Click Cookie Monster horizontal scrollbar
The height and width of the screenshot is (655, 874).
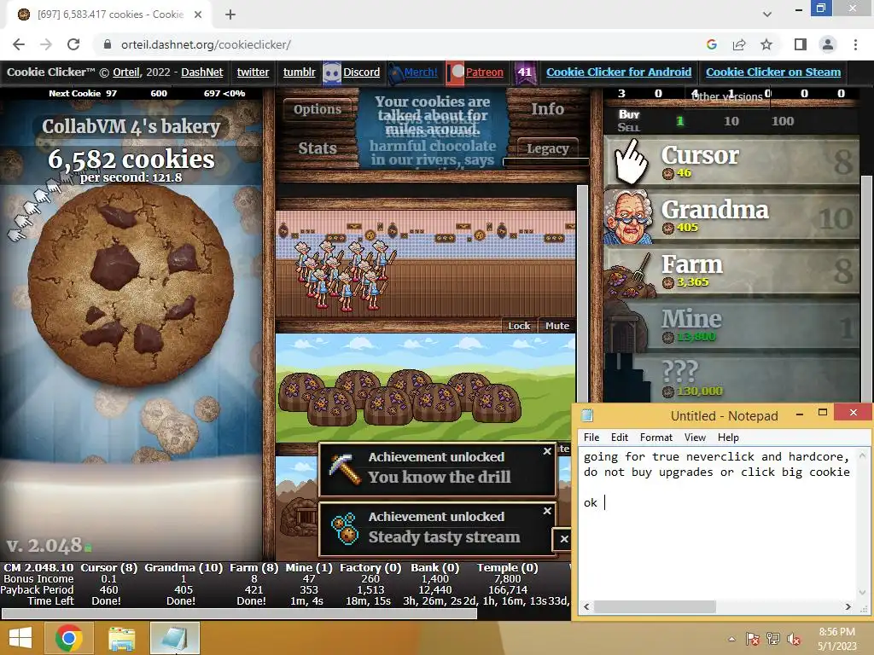[x=239, y=614]
